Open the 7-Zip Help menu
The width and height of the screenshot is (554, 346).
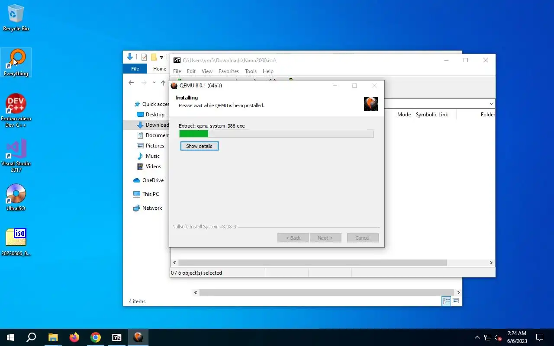click(268, 71)
